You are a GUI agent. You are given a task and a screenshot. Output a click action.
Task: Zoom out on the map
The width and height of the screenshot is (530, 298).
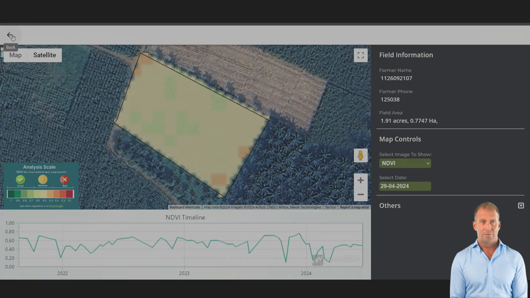(361, 195)
